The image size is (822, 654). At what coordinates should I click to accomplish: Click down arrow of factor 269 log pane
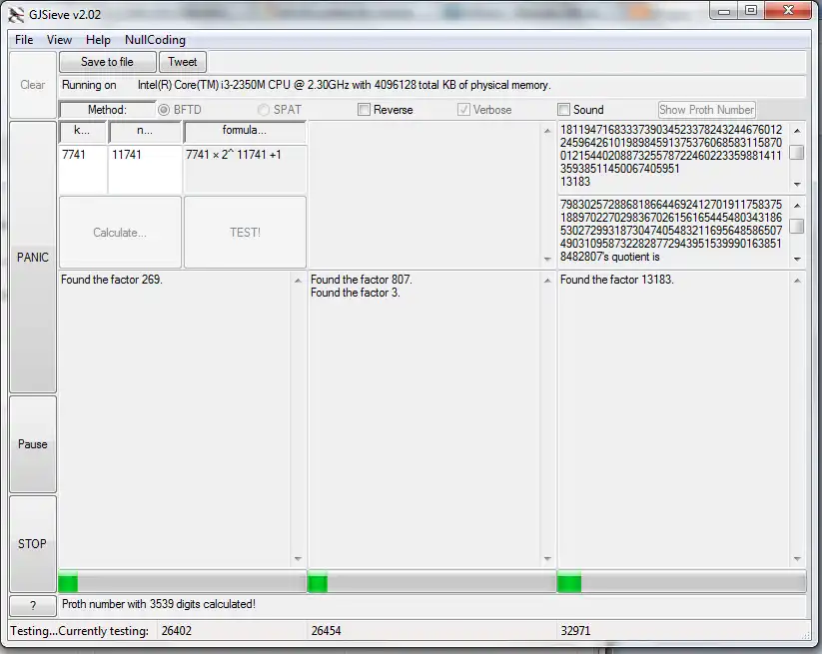tap(298, 559)
